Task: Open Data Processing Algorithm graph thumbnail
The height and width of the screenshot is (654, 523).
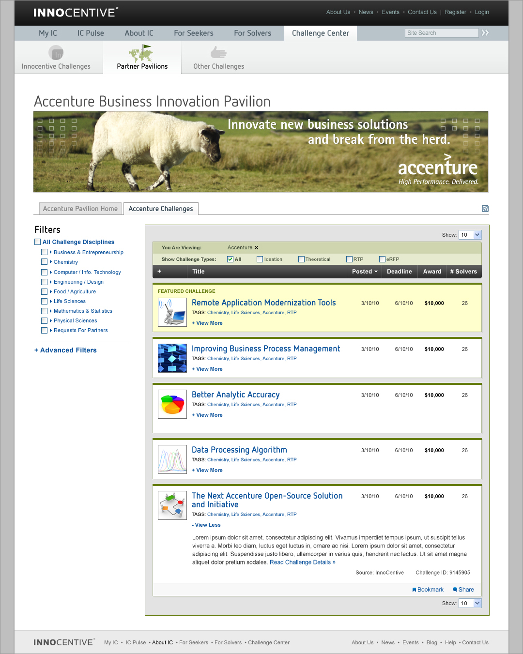Action: coord(172,459)
